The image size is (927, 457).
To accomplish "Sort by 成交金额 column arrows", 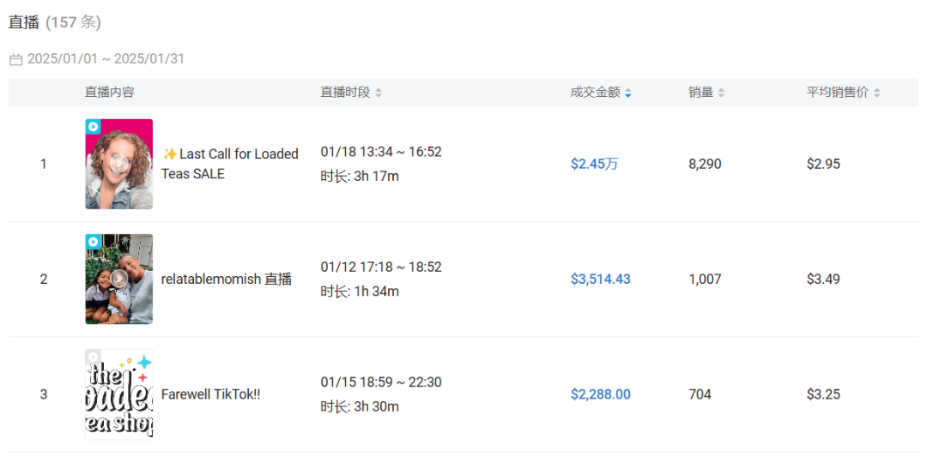I will click(628, 93).
